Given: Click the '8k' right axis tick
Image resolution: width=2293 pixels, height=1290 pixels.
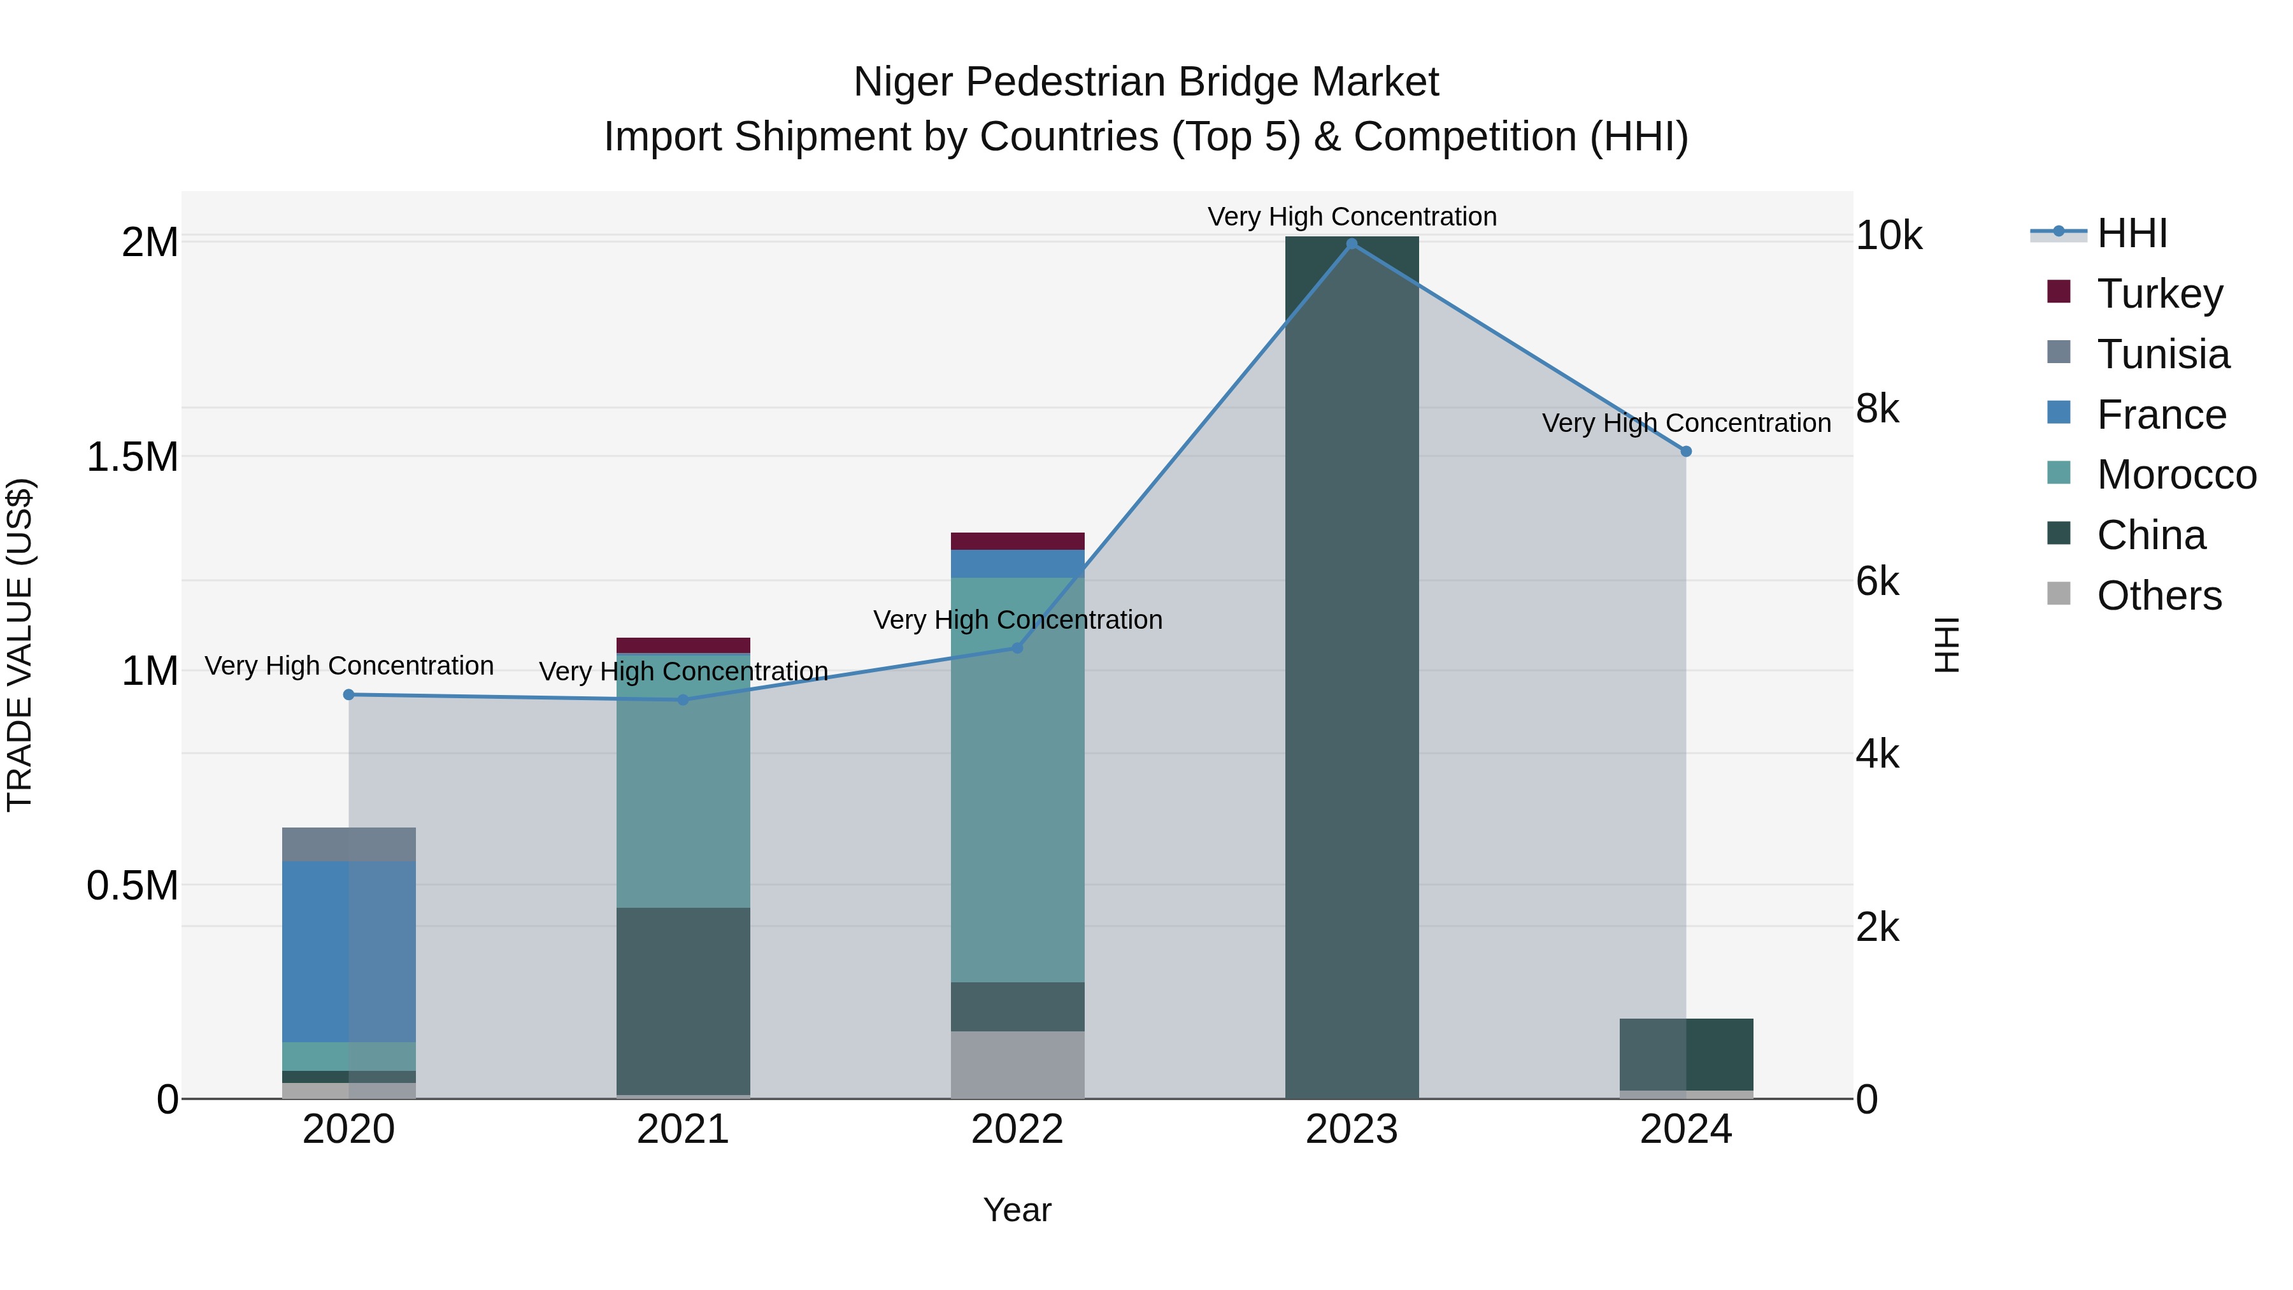Looking at the screenshot, I should (1878, 408).
